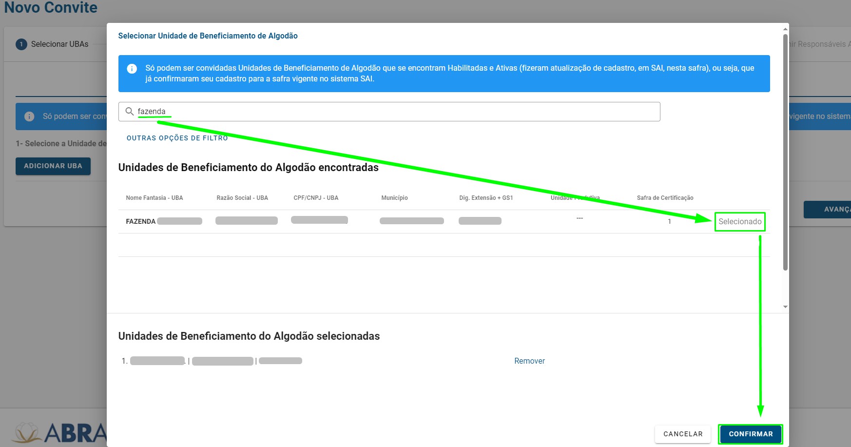Image resolution: width=851 pixels, height=447 pixels.
Task: Click the dimmed info icon behind the dialog
Action: 29,117
